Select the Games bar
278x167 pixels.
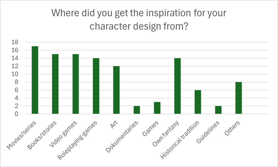coord(157,108)
